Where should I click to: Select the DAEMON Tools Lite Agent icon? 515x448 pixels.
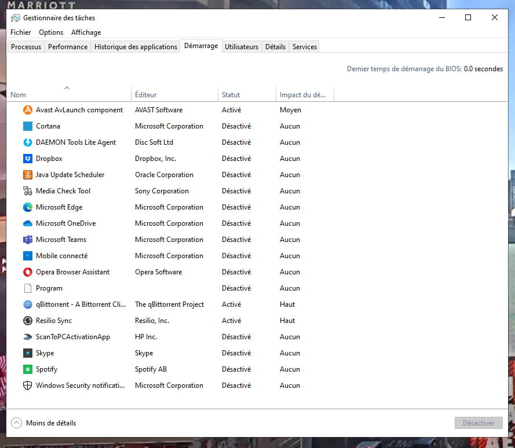click(x=28, y=142)
